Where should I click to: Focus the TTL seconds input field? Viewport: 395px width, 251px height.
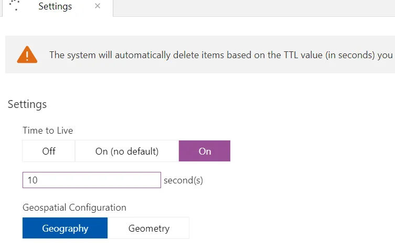point(92,180)
